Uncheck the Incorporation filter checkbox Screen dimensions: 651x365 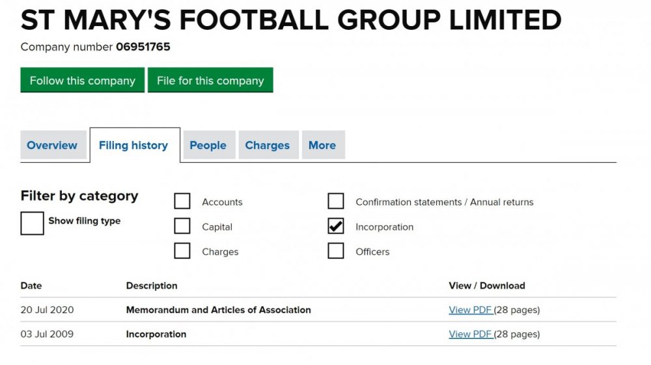tap(336, 226)
